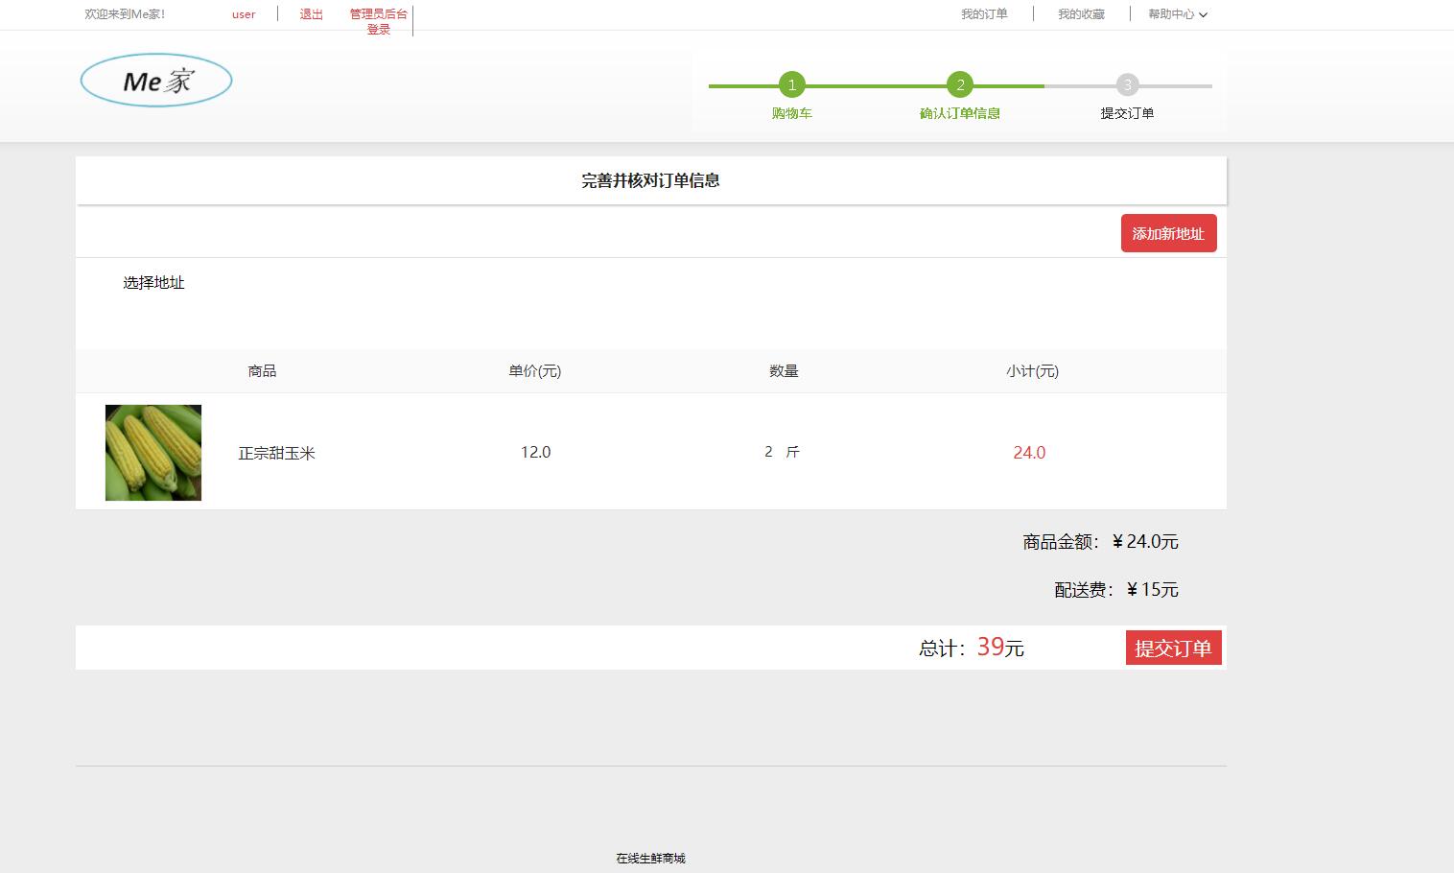Viewport: 1454px width, 873px height.
Task: Click step 3 circle for 提交订单
Action: [1128, 85]
